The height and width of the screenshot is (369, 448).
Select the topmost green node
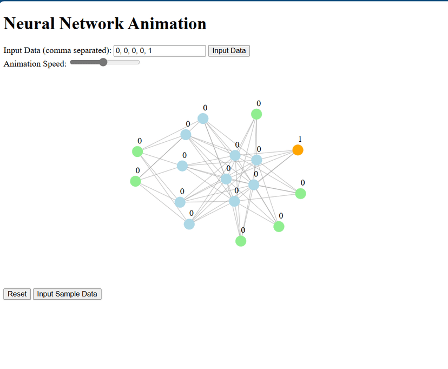pos(256,114)
